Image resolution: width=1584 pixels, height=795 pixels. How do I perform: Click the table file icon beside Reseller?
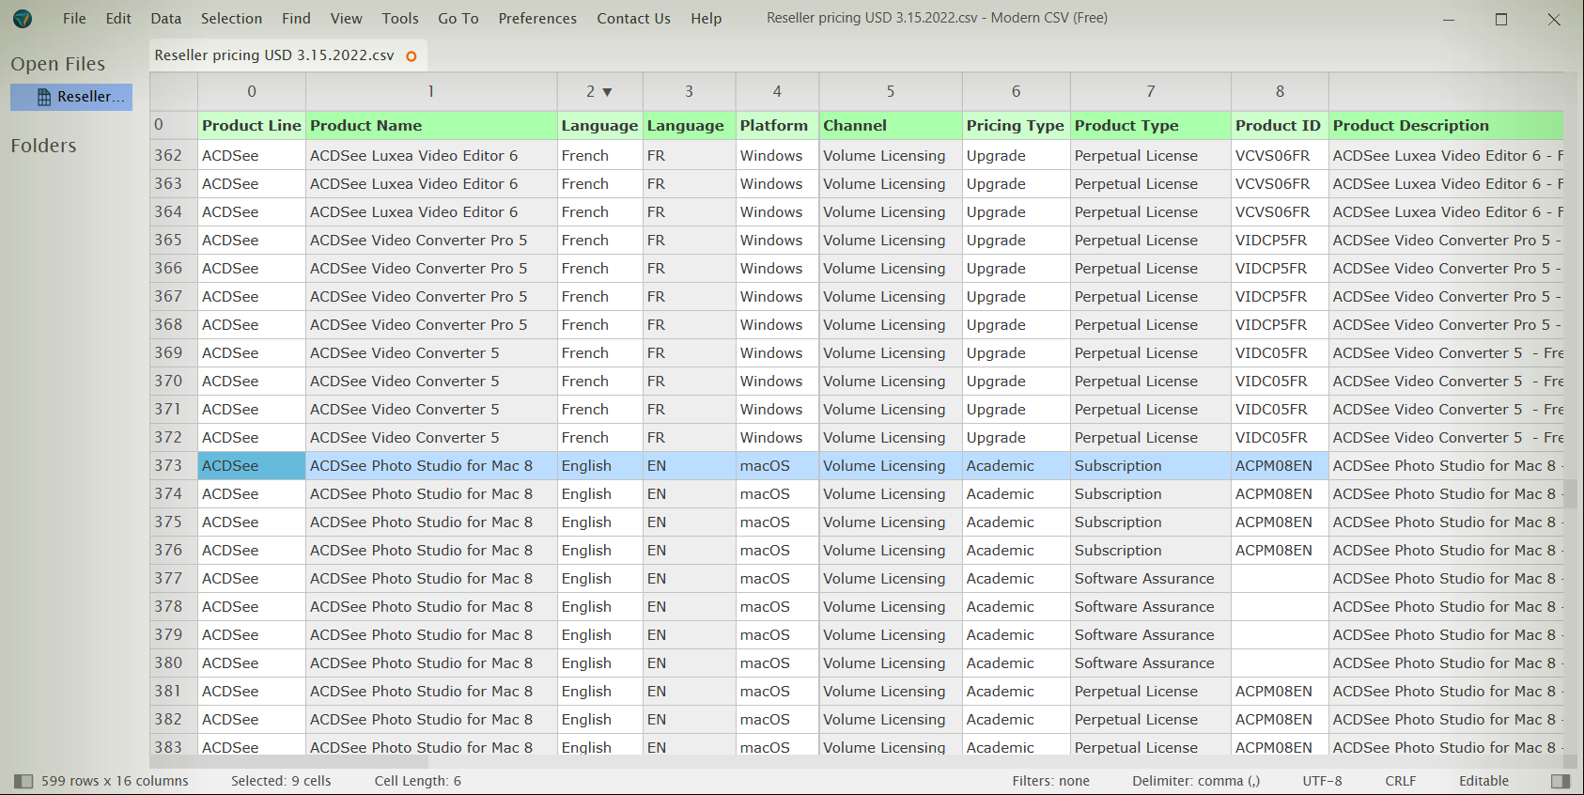[x=44, y=97]
